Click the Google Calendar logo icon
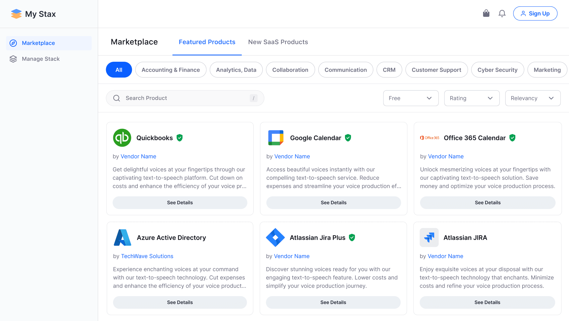Image resolution: width=569 pixels, height=321 pixels. pyautogui.click(x=276, y=138)
